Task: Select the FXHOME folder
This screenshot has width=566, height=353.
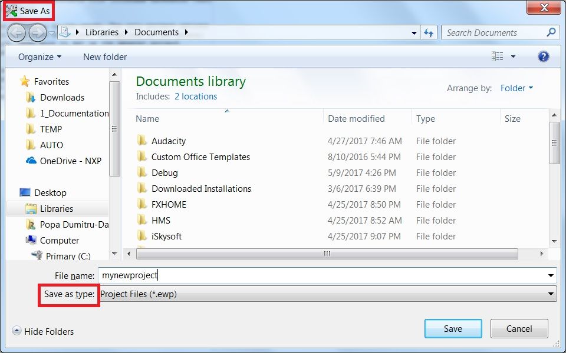Action: (x=169, y=205)
